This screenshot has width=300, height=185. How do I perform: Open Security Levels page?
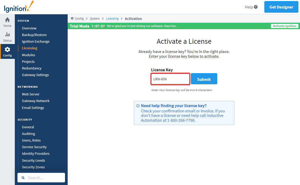click(34, 160)
